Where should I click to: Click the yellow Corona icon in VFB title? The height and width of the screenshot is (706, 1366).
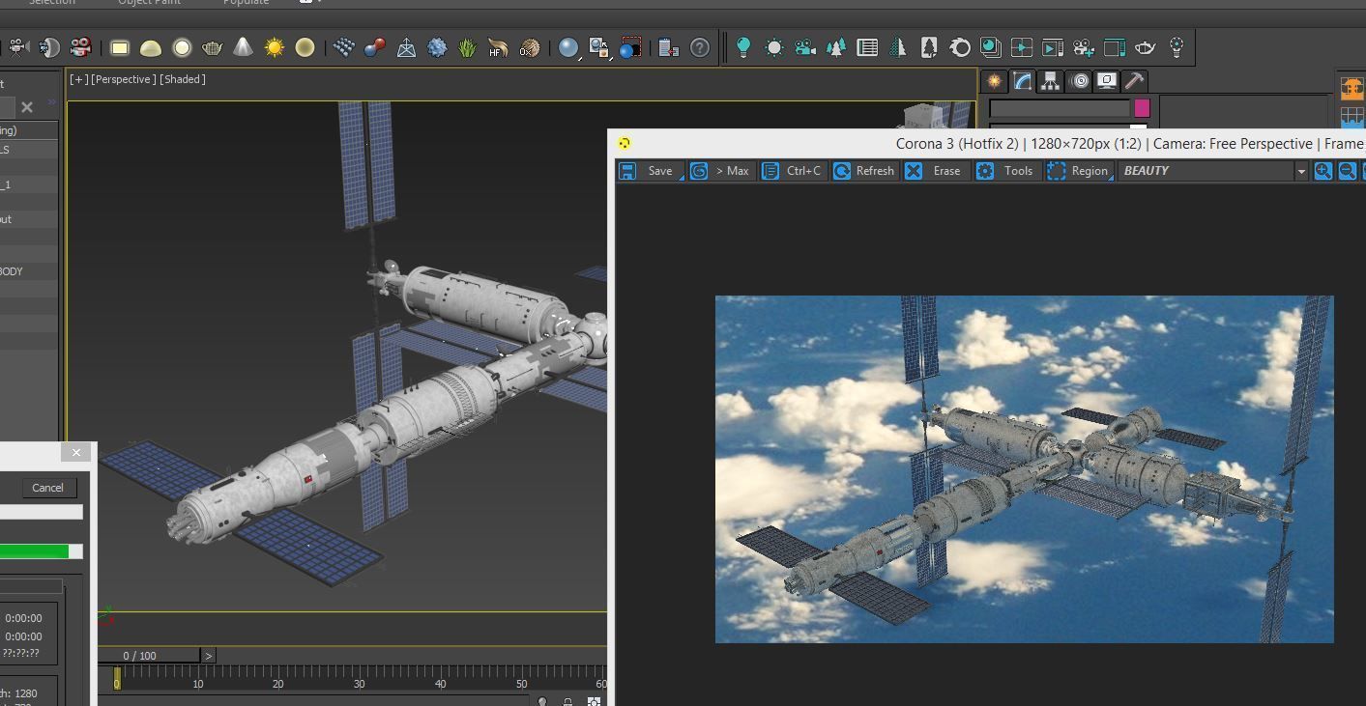(x=625, y=144)
